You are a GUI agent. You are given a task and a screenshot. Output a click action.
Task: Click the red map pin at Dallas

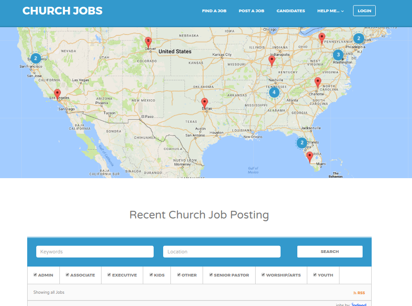(204, 103)
